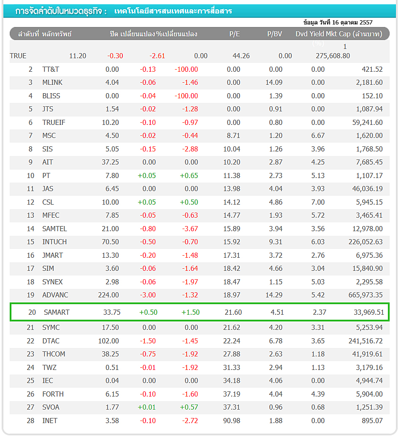Viewport: 401px width, 437px height.
Task: Open the ADVANC stock symbol link
Action: coord(55,295)
